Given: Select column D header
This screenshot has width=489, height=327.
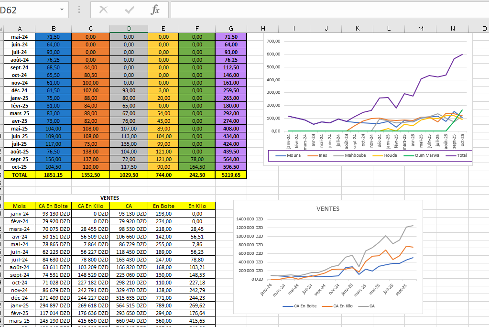Looking at the screenshot, I should tap(129, 29).
